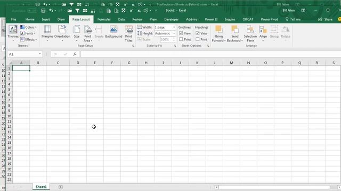This screenshot has height=191, width=341.
Task: Open the Selection Pane
Action: coord(250,33)
